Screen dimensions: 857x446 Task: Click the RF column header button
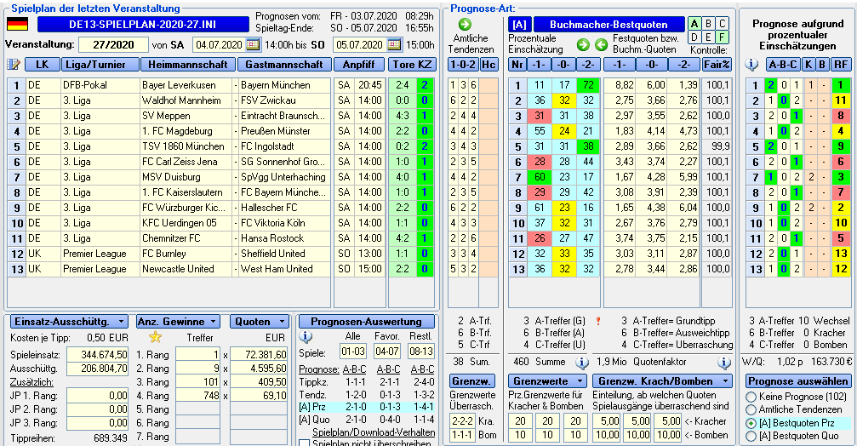point(840,65)
